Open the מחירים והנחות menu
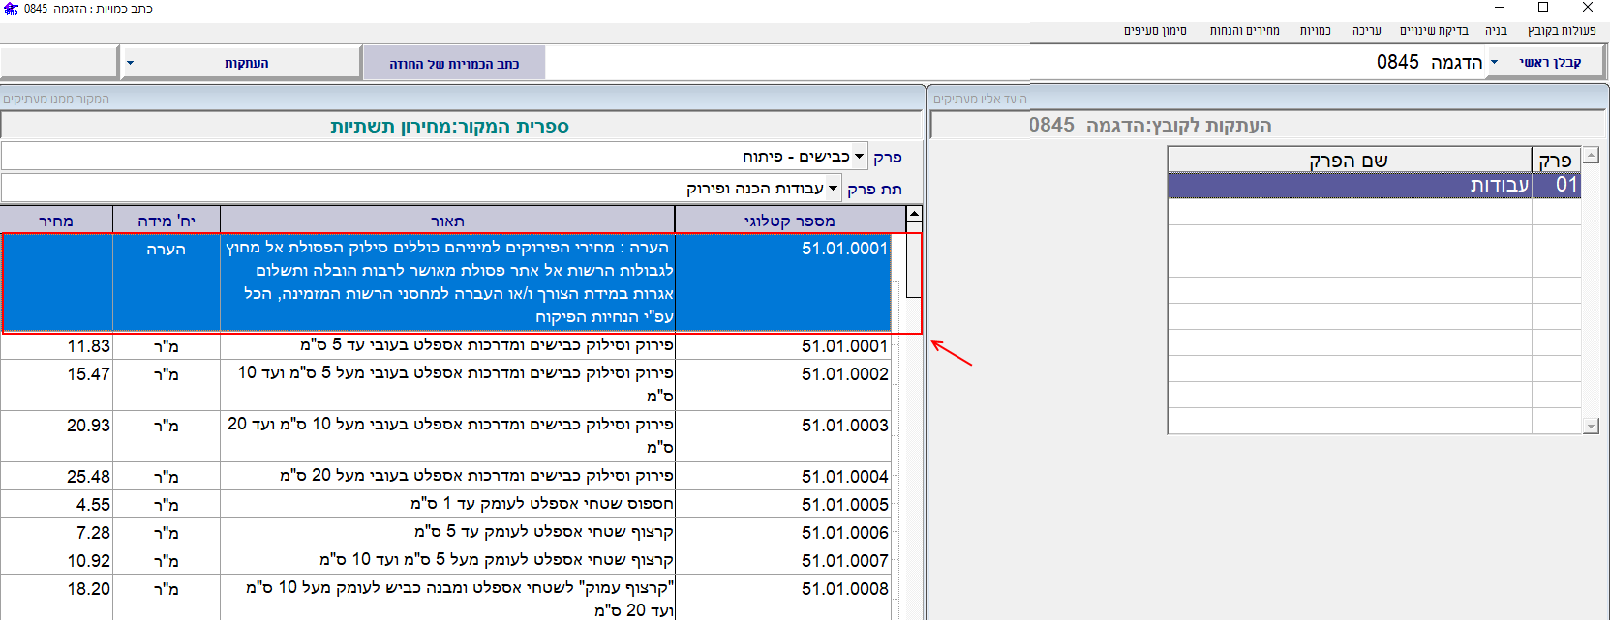Image resolution: width=1610 pixels, height=620 pixels. (1244, 31)
